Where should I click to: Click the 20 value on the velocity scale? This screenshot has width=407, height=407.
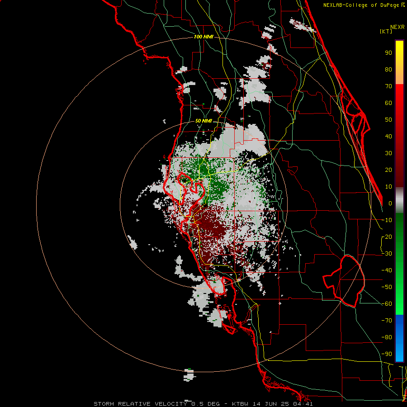pyautogui.click(x=388, y=170)
